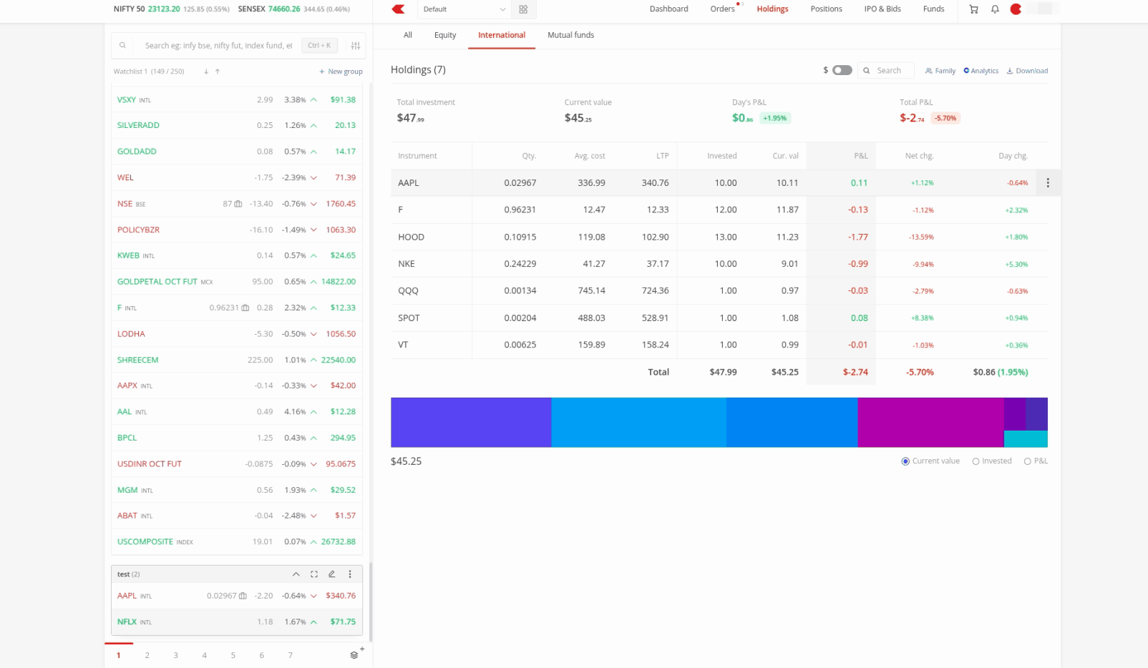Open the Positions menu
This screenshot has width=1148, height=668.
[826, 9]
